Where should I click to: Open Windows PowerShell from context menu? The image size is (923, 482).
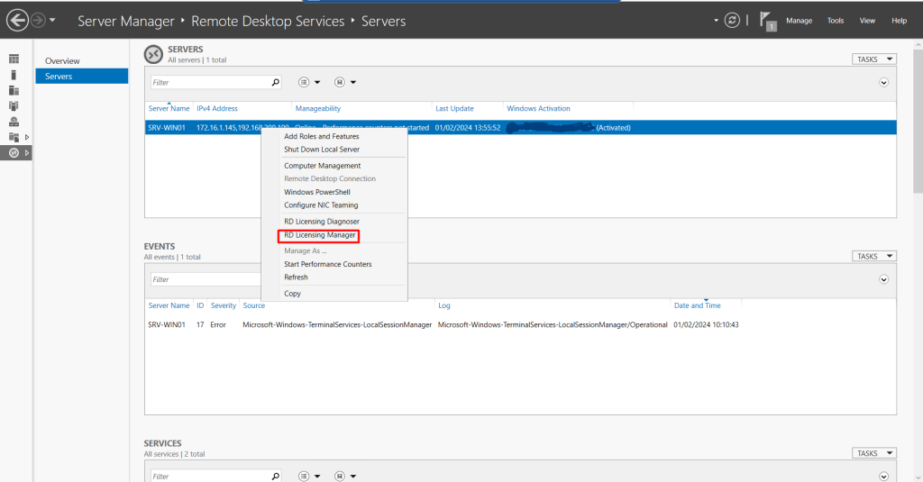click(x=316, y=192)
